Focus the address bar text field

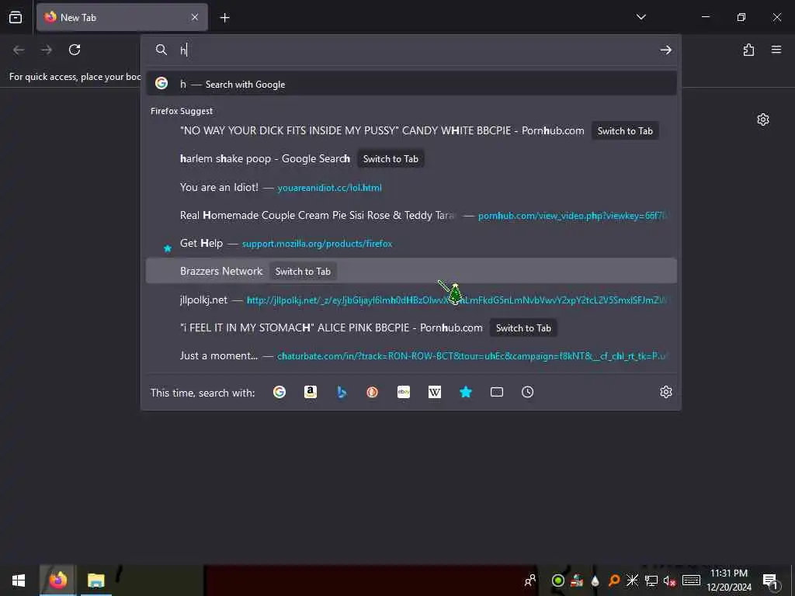click(416, 50)
